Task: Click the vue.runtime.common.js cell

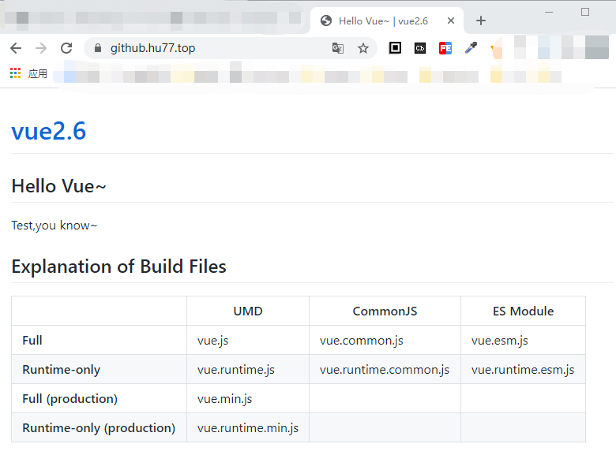Action: 385,370
